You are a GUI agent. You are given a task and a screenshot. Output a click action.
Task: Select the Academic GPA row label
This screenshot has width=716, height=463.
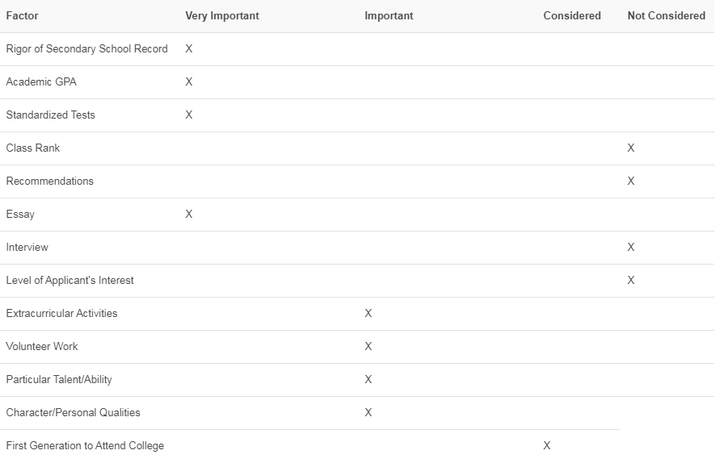41,81
